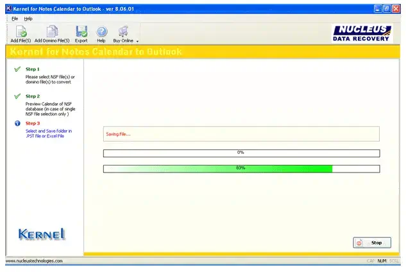Select the Step 3 heading
This screenshot has width=406, height=272.
click(33, 123)
